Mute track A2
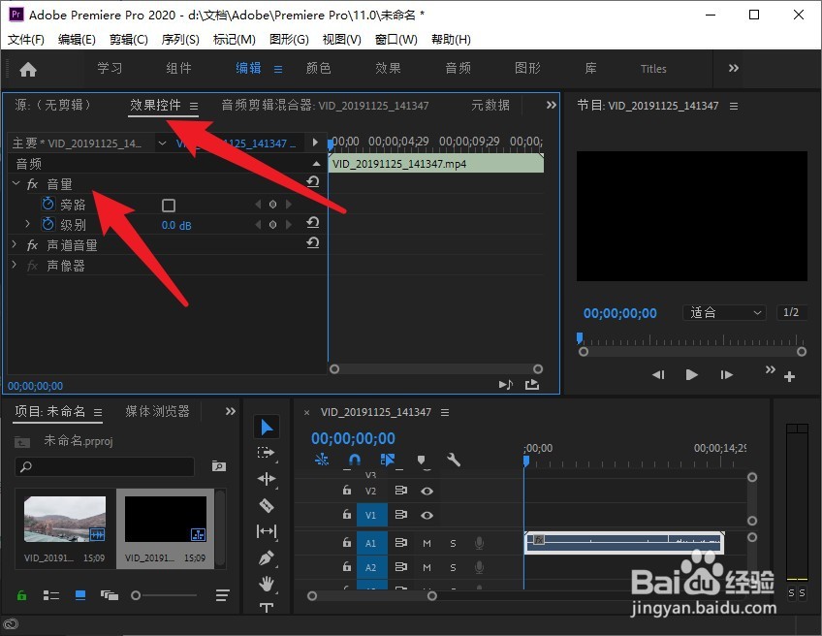The width and height of the screenshot is (822, 636). click(x=427, y=567)
